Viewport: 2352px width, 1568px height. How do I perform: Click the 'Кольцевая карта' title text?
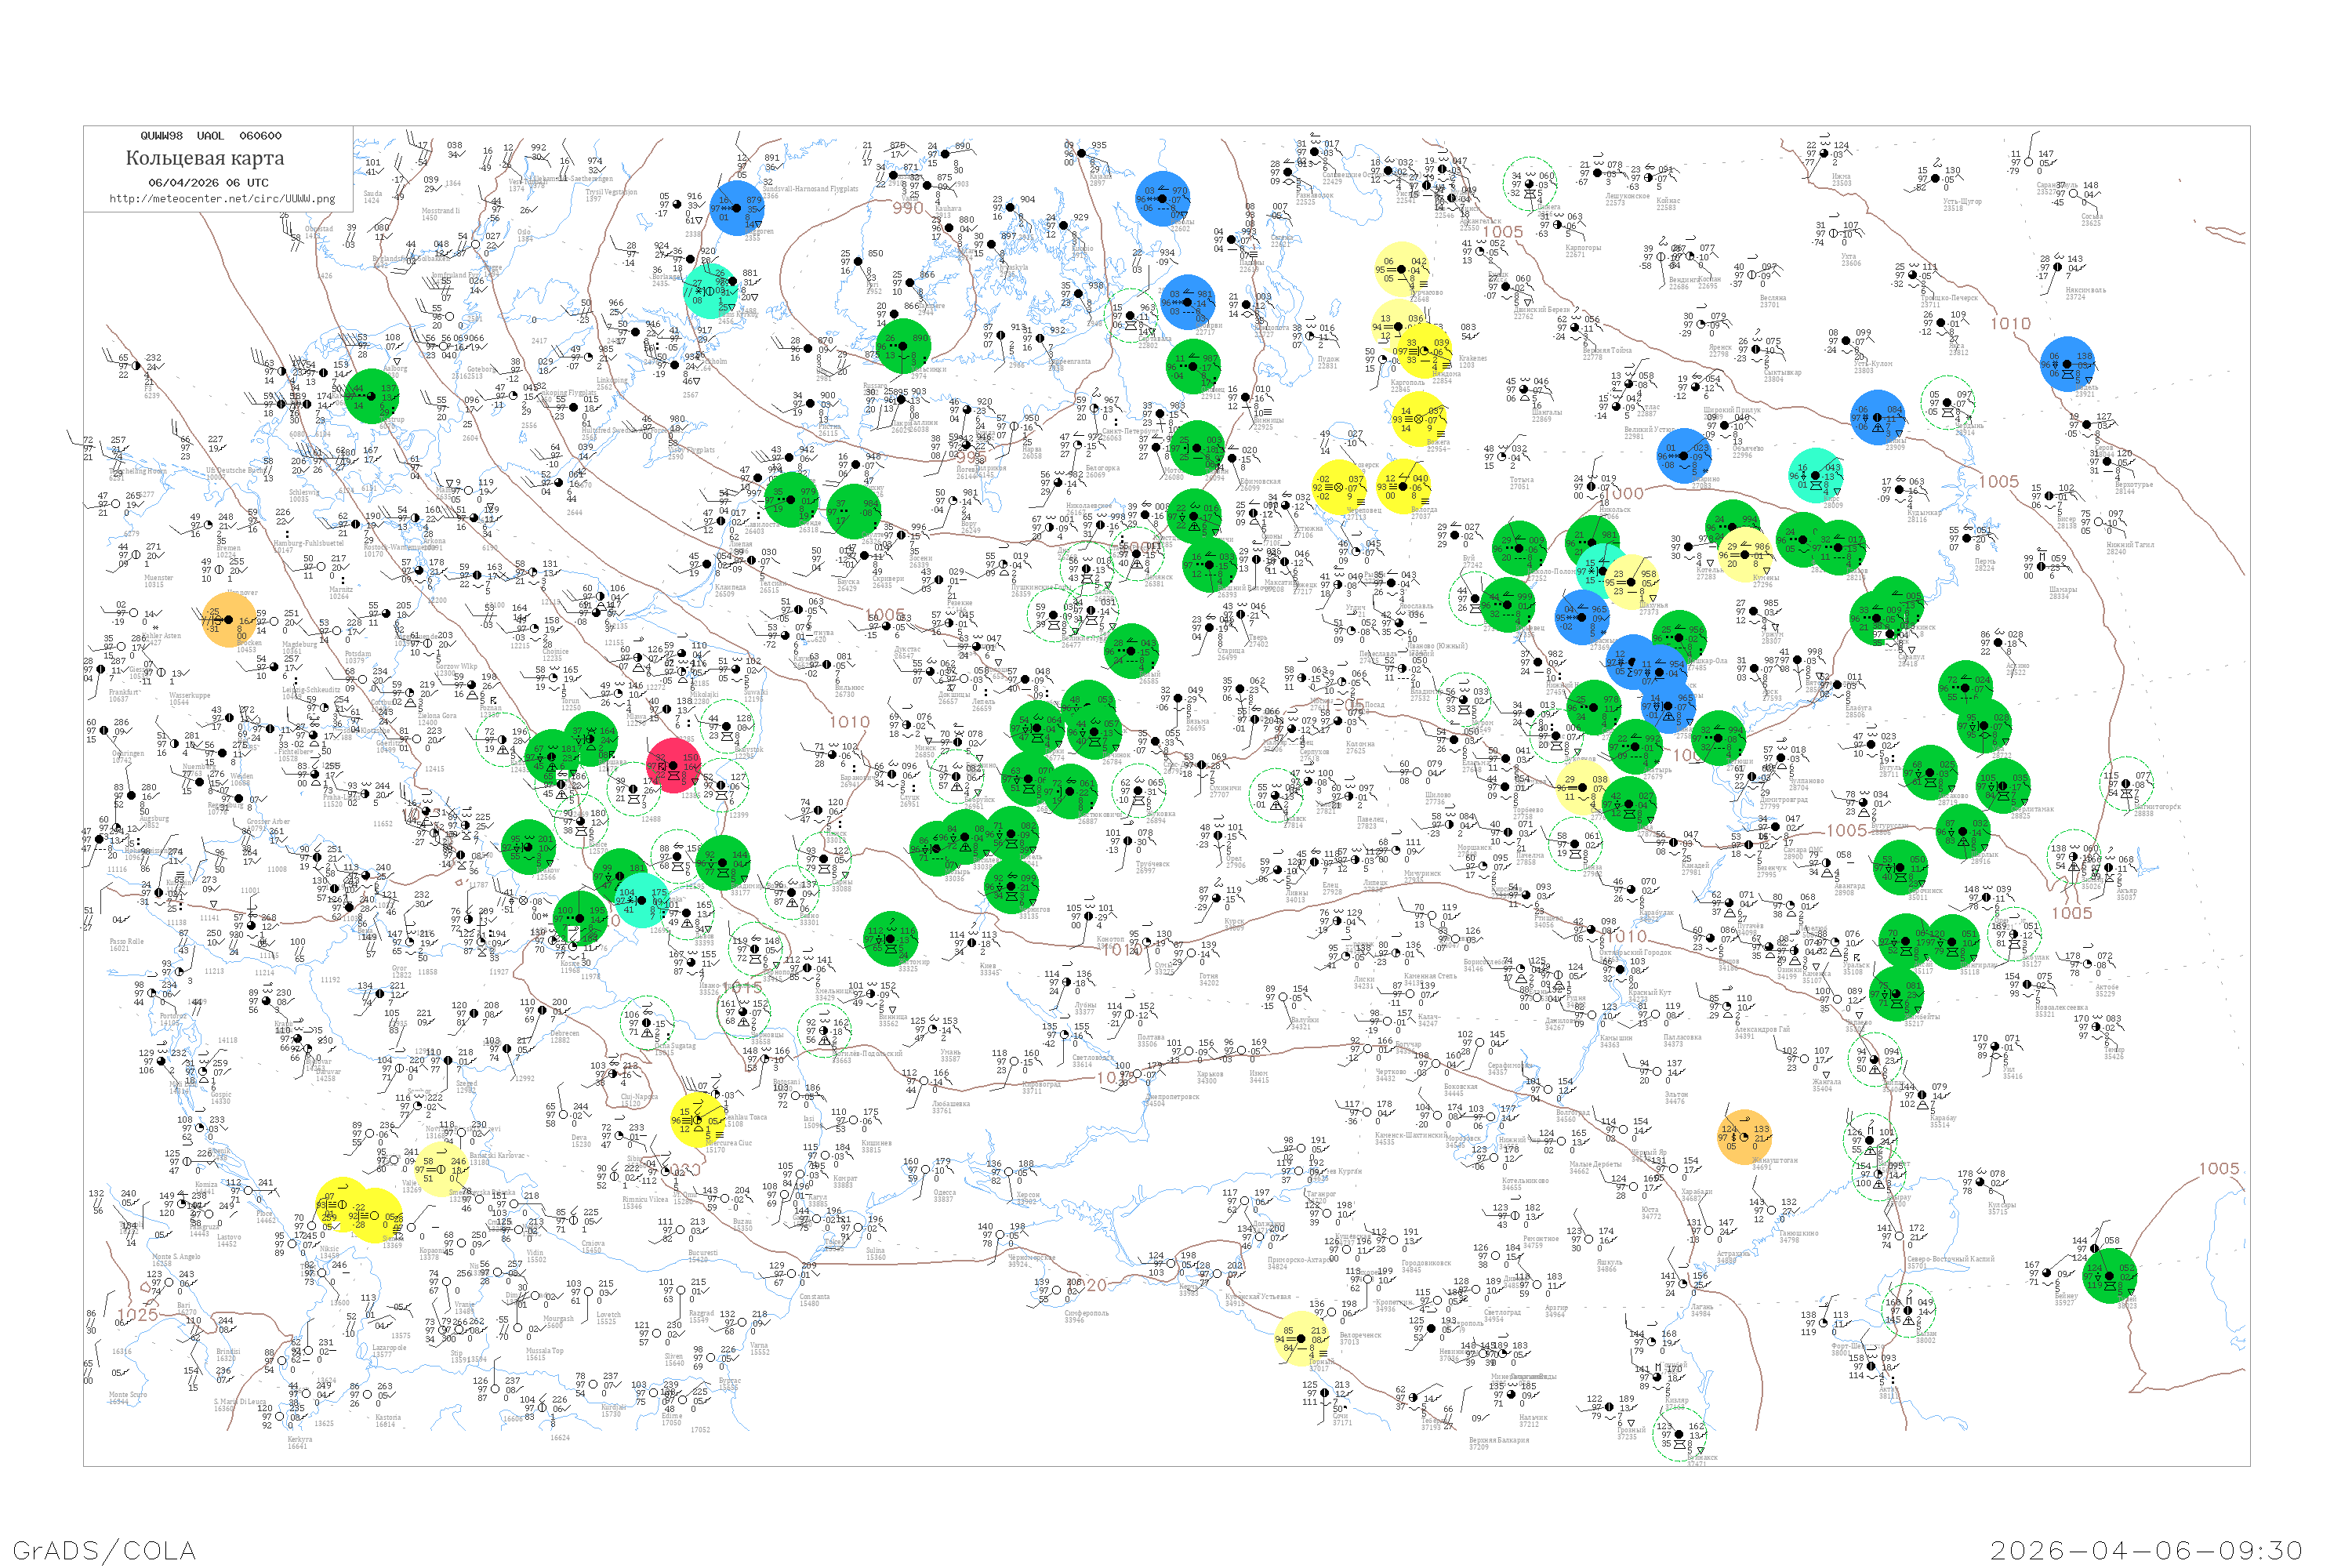205,158
